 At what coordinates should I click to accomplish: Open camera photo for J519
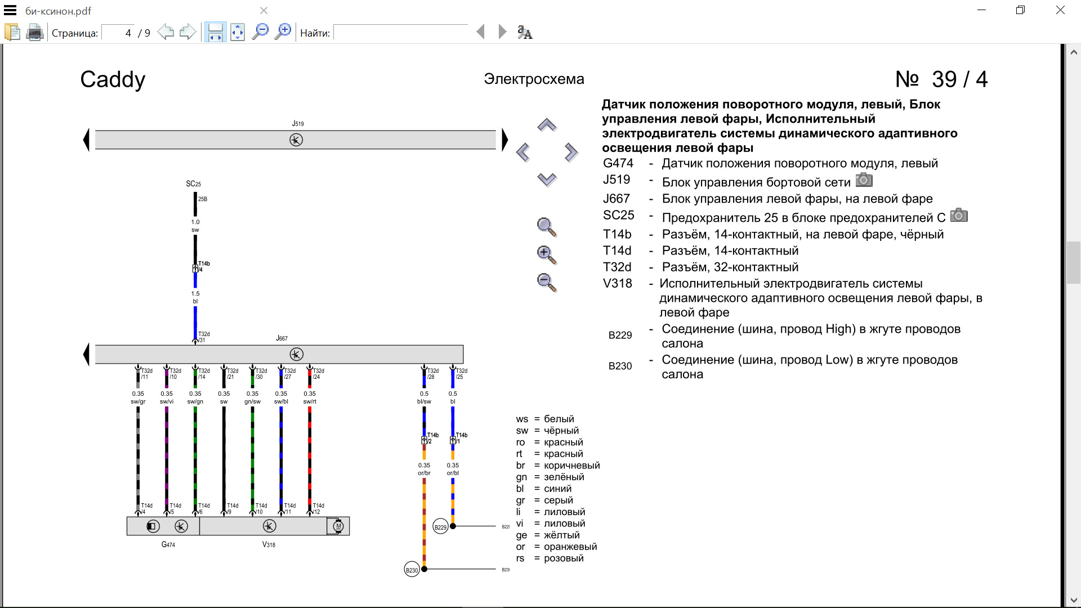pos(864,180)
